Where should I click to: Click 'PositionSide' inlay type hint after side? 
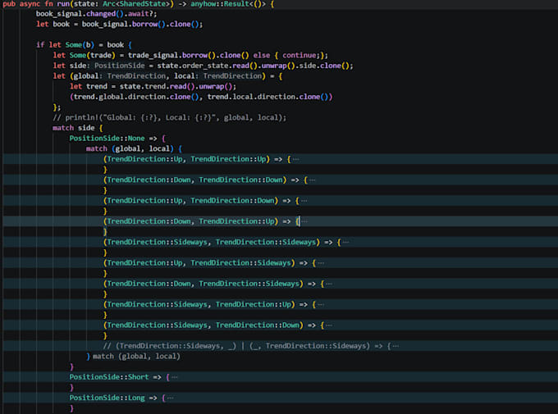pos(120,66)
